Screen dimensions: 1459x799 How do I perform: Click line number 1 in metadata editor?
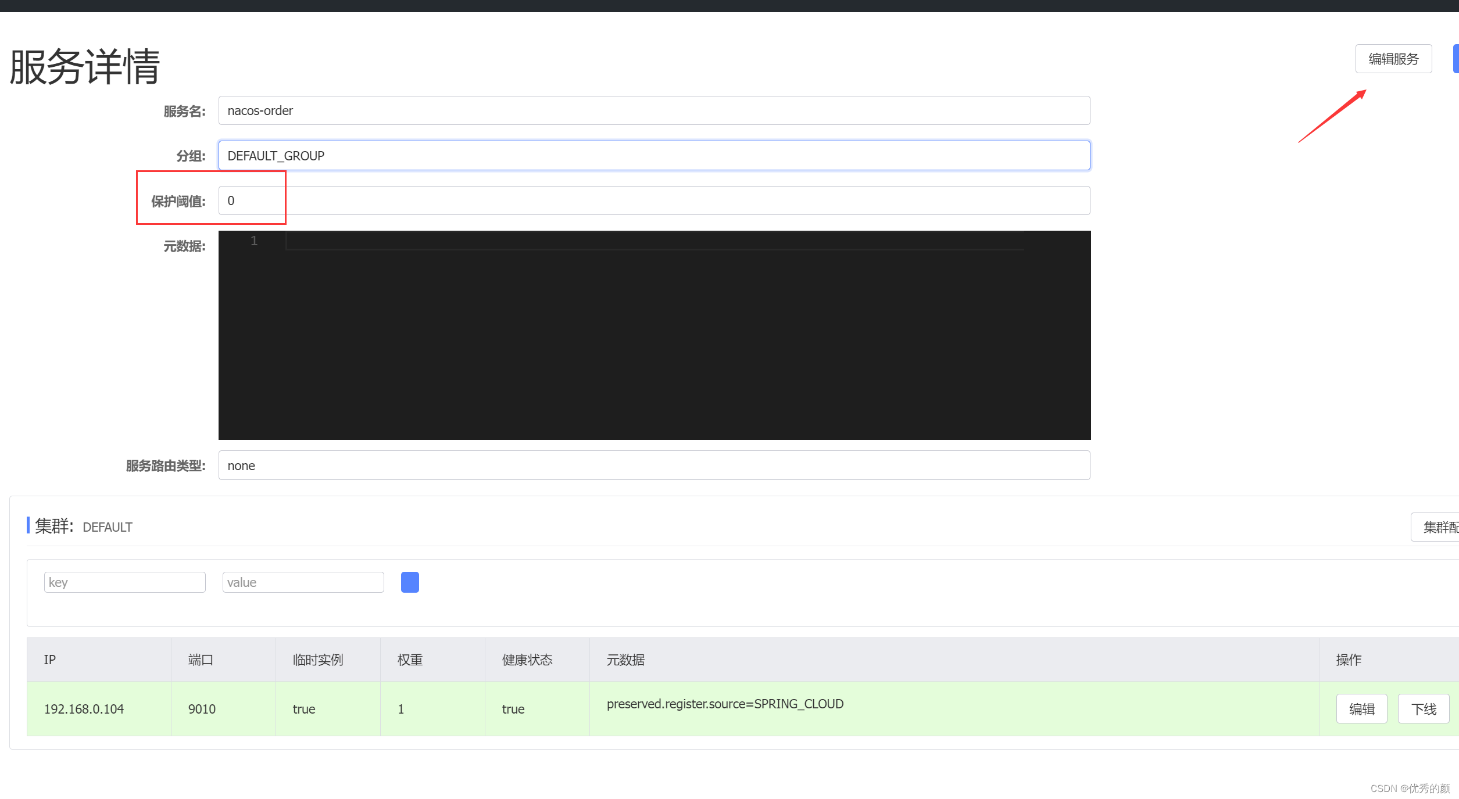(254, 241)
